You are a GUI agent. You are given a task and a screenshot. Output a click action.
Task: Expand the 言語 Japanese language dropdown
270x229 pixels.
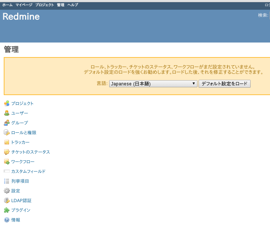(153, 84)
